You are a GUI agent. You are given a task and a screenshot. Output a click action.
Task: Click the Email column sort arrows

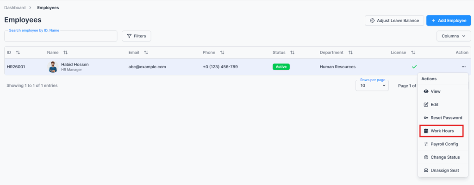click(146, 53)
